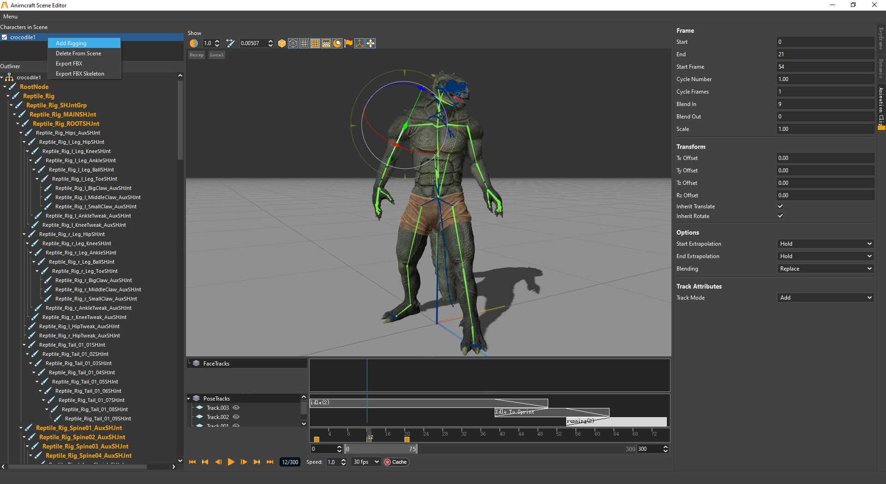
Task: Select the idle(2) clip on the timeline
Action: [x=429, y=403]
